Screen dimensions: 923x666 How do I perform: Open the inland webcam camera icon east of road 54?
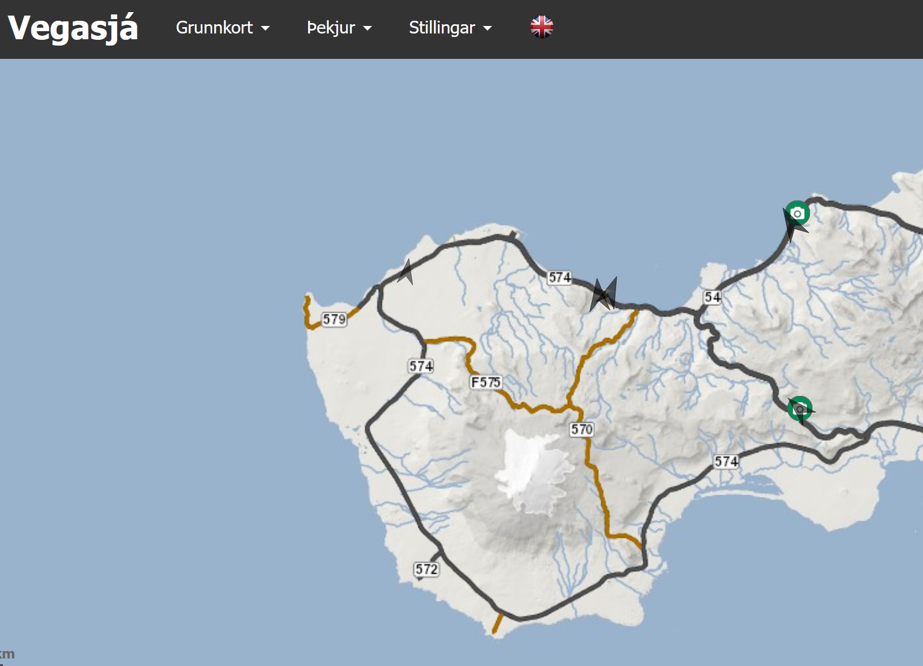click(x=800, y=409)
